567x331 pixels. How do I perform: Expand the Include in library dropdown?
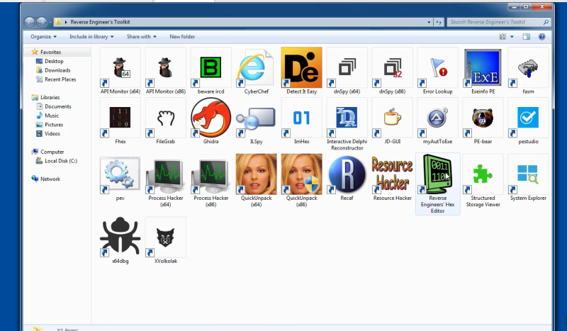point(91,36)
